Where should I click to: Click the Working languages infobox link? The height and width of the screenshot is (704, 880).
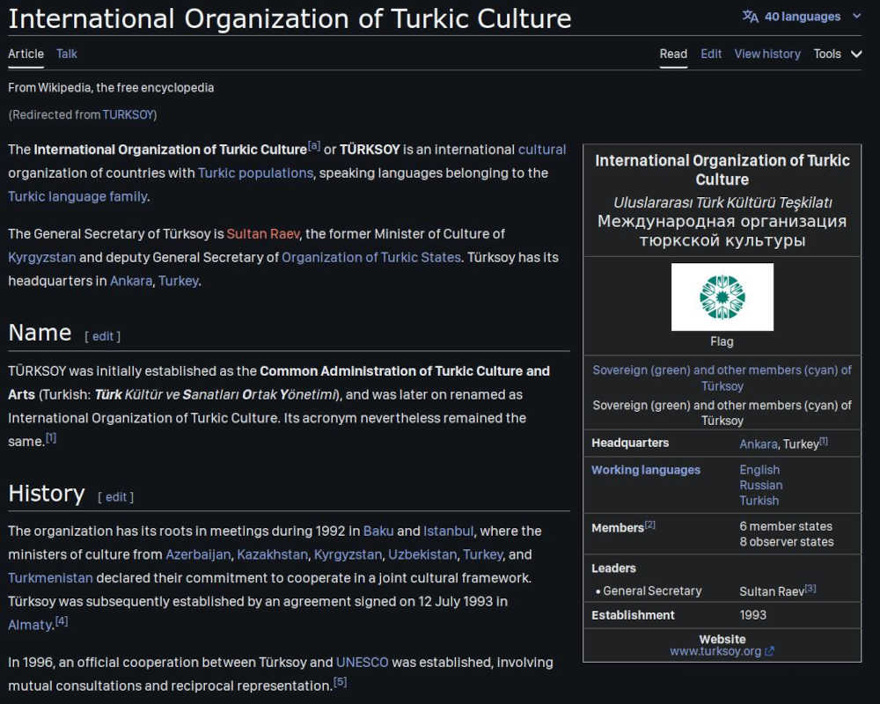pos(646,470)
